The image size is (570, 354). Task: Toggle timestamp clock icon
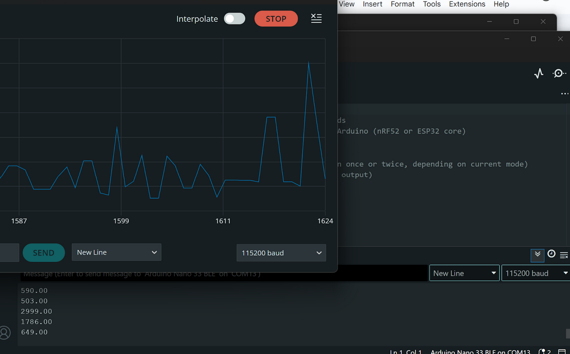pyautogui.click(x=551, y=254)
